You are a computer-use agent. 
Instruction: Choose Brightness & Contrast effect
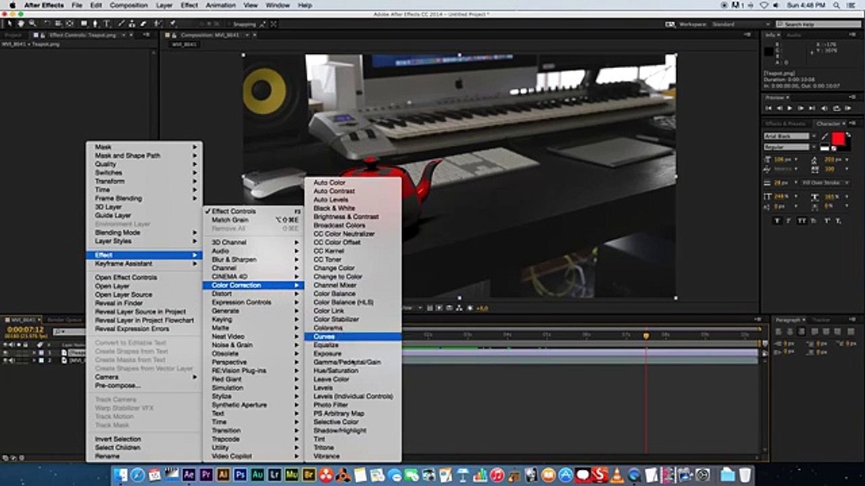click(x=353, y=217)
